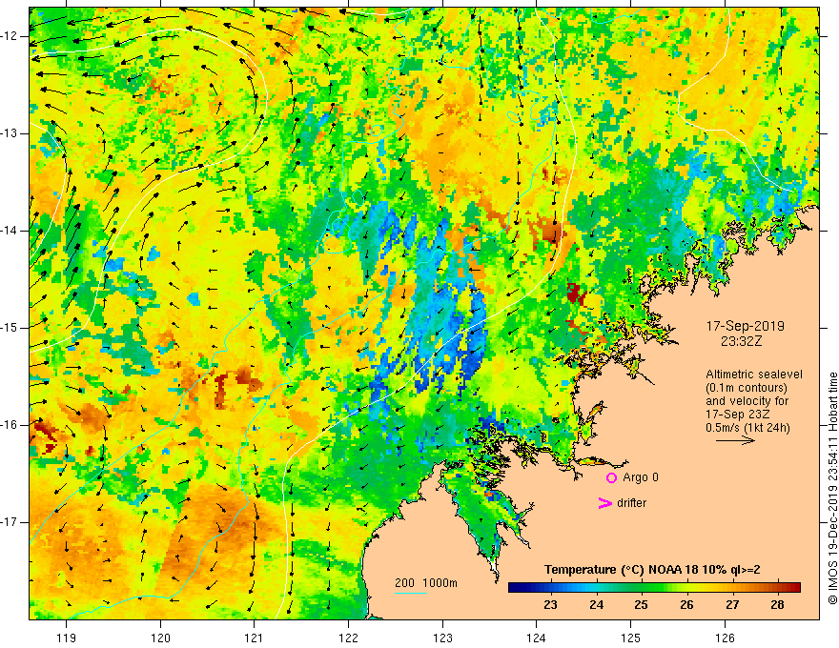The width and height of the screenshot is (839, 648).
Task: Click the color bar tick value 25
Action: pyautogui.click(x=641, y=605)
